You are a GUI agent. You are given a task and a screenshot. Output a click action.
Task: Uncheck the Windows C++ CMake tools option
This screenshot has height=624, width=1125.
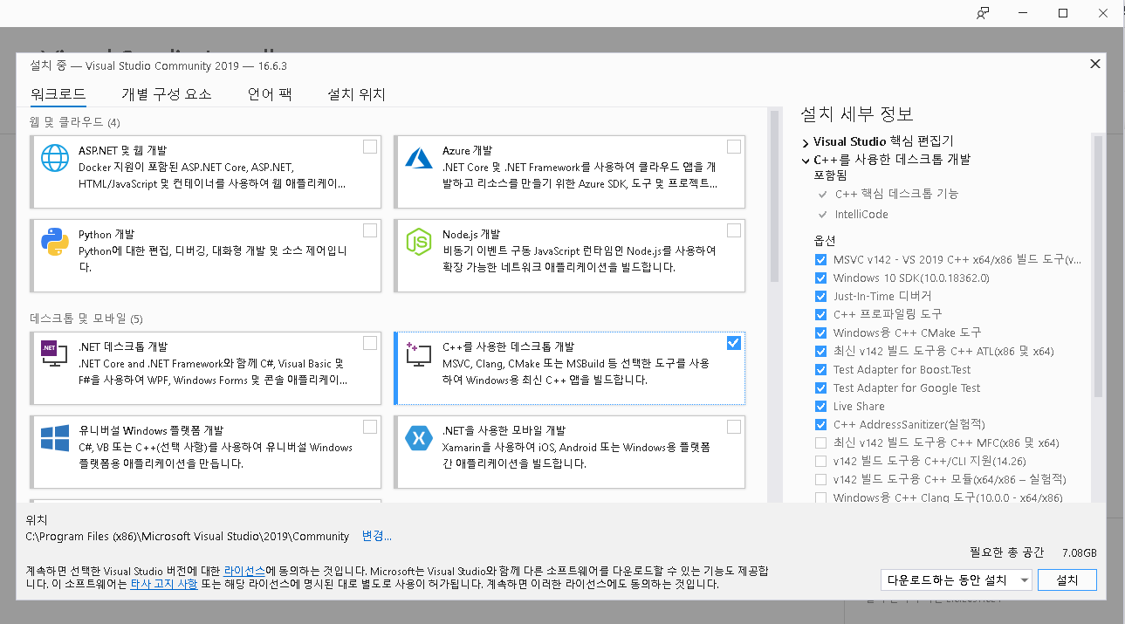click(x=820, y=333)
